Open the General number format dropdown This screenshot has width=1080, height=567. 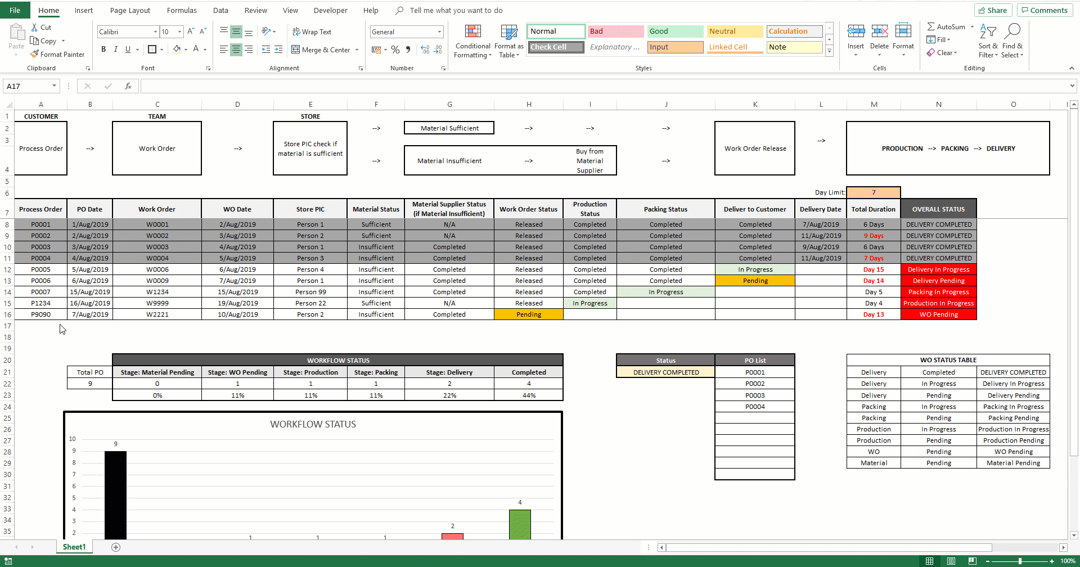coord(439,32)
